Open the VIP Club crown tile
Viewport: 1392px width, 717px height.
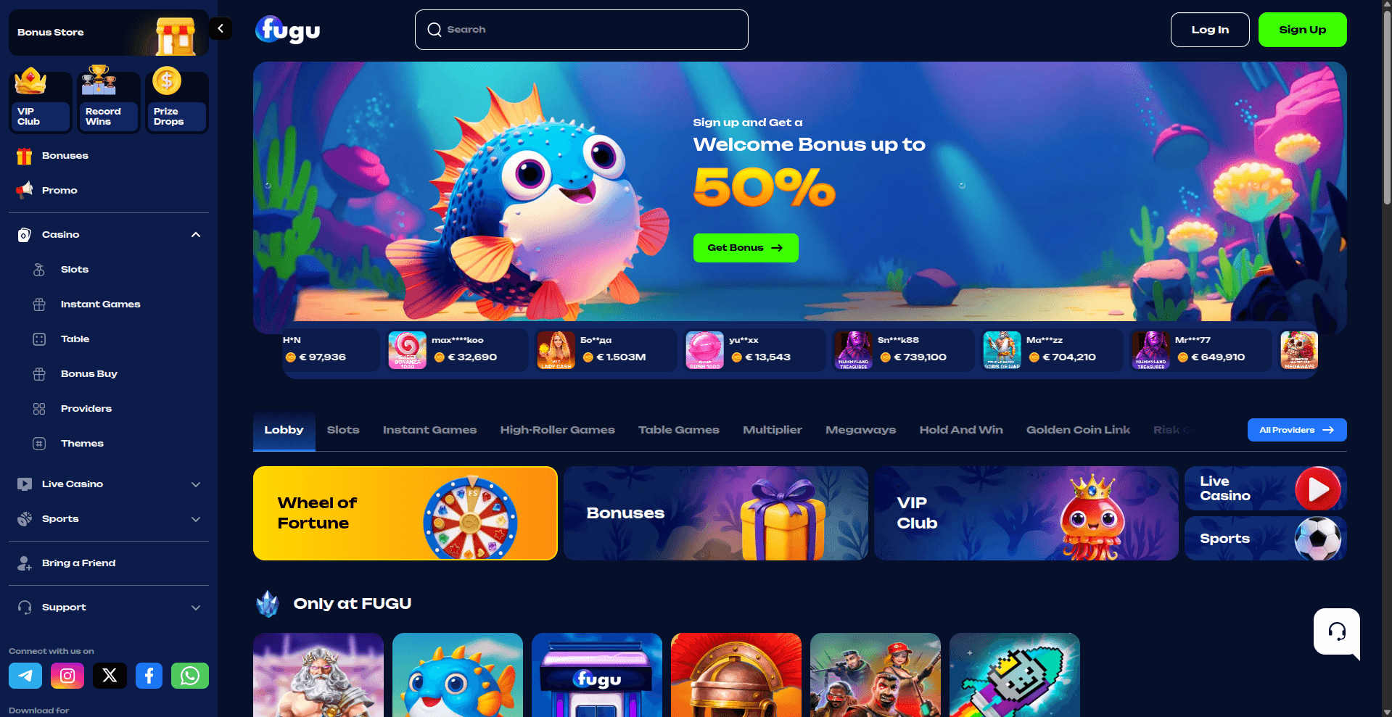tap(40, 100)
